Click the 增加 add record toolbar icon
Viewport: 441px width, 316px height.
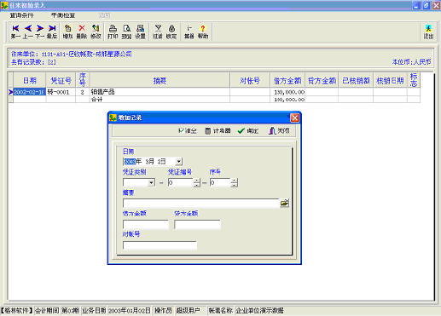pyautogui.click(x=67, y=32)
